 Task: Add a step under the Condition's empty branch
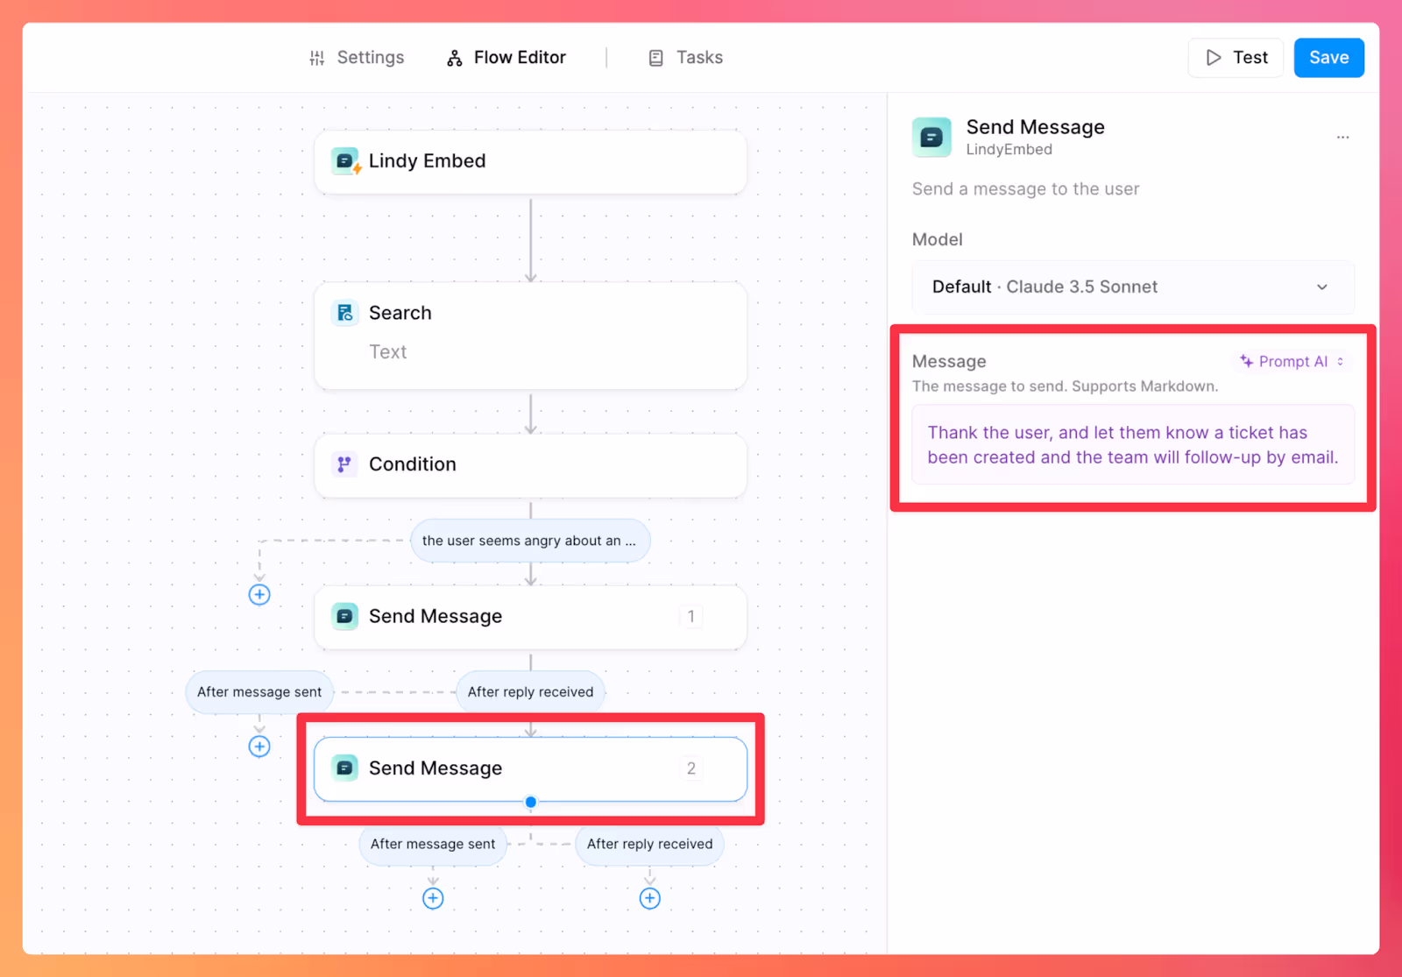(259, 595)
